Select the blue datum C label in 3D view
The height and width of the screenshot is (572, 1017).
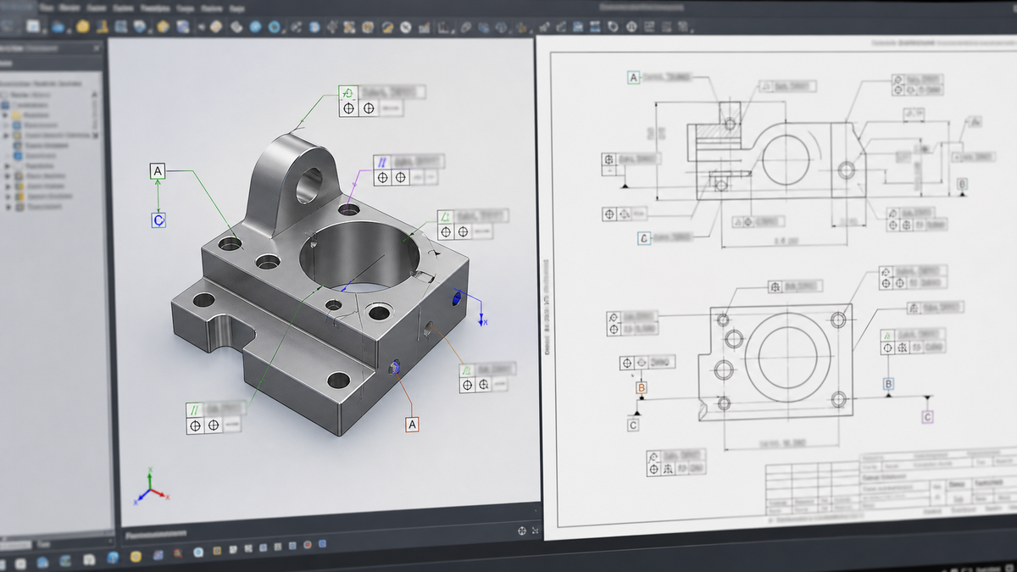coord(158,220)
